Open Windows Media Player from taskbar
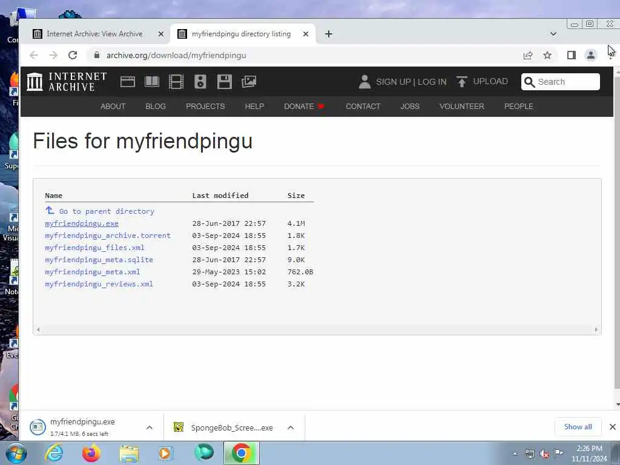 coord(165,453)
